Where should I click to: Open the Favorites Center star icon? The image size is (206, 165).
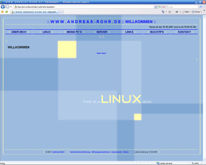3,12
